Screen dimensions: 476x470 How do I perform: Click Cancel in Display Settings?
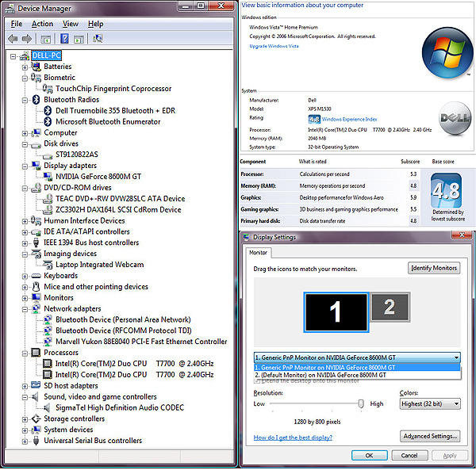[409, 456]
